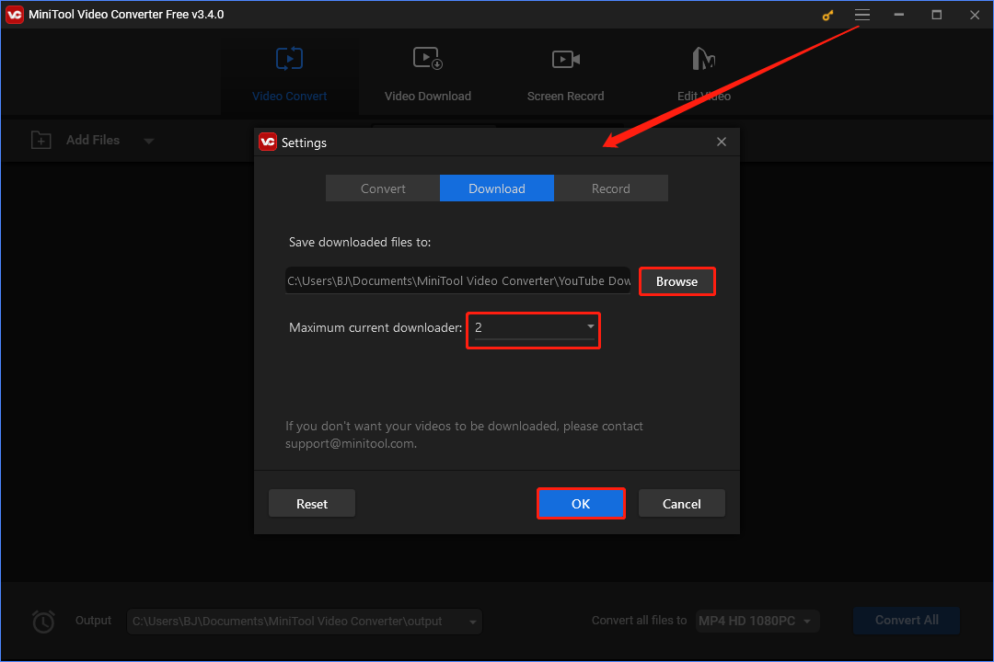Open the Video Convert tab

pos(290,76)
